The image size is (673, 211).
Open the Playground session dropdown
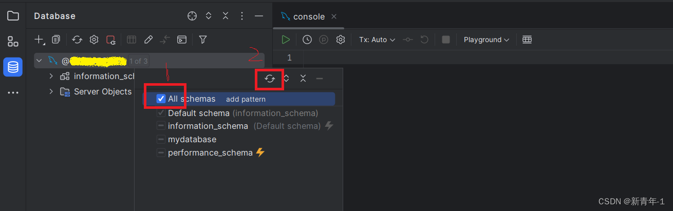tap(486, 40)
